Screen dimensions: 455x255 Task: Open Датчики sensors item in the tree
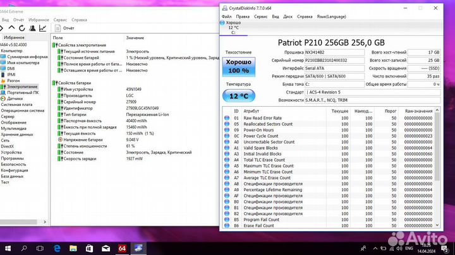pos(16,98)
